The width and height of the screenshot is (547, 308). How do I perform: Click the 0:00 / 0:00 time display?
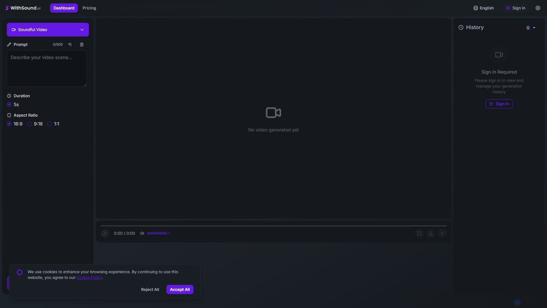click(x=124, y=233)
